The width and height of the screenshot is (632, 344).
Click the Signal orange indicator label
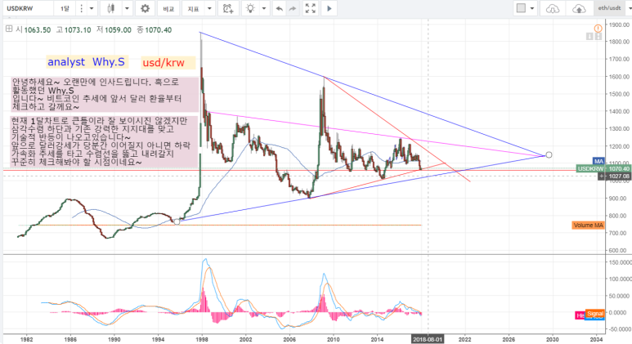pos(595,313)
